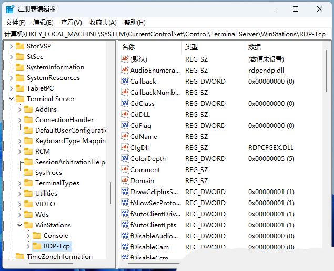Screen dimensions: 334x271
Task: Open the 帮助(H) menu
Action: point(135,23)
